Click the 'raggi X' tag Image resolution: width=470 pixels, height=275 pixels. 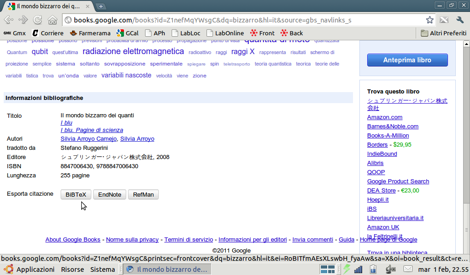coord(243,52)
